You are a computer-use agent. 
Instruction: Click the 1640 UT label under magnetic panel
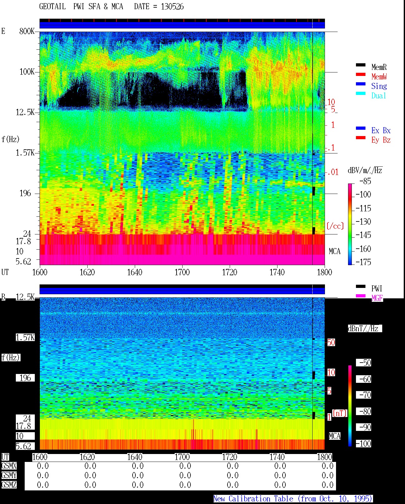[134, 457]
